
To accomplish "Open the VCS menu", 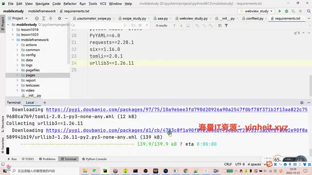I will tap(103, 3).
